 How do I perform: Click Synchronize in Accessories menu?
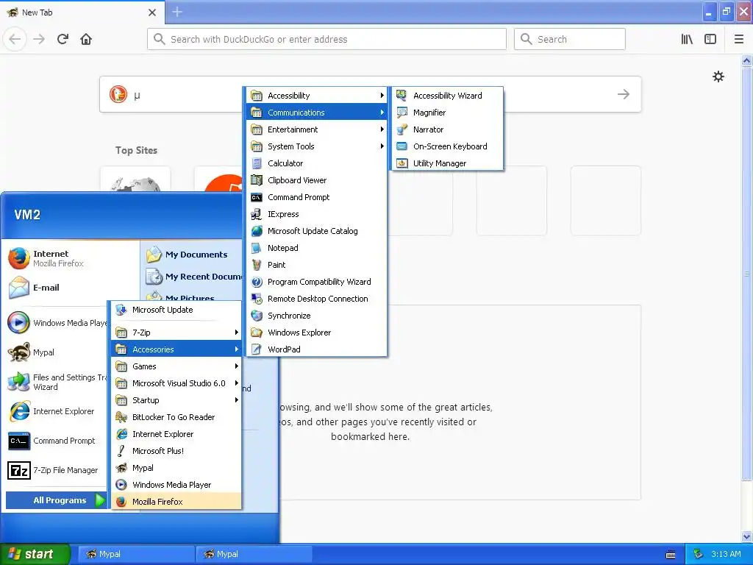(x=316, y=316)
